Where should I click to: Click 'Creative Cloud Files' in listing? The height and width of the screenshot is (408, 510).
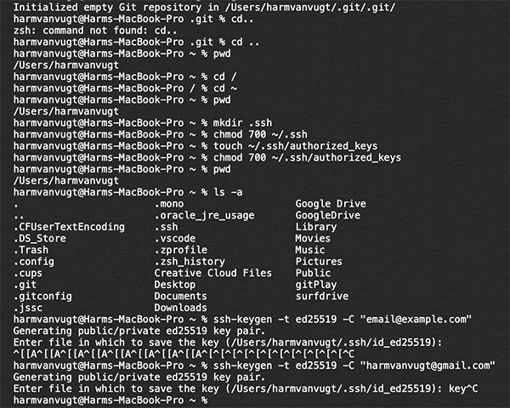[212, 273]
